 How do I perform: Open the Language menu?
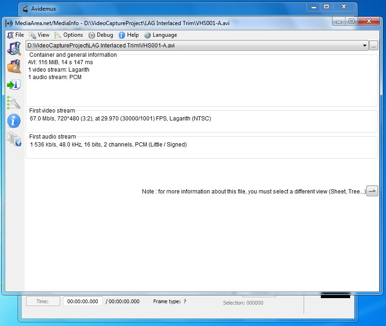(x=161, y=35)
